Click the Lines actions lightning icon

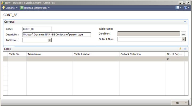point(180,49)
